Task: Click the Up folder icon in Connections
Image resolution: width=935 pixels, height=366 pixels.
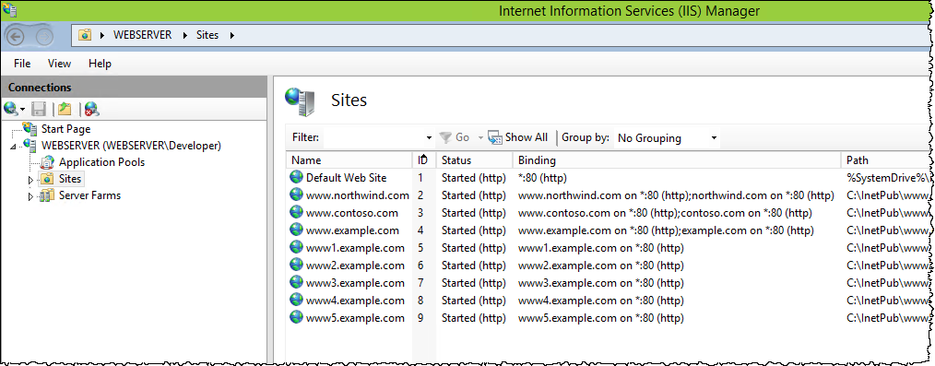Action: pos(65,109)
